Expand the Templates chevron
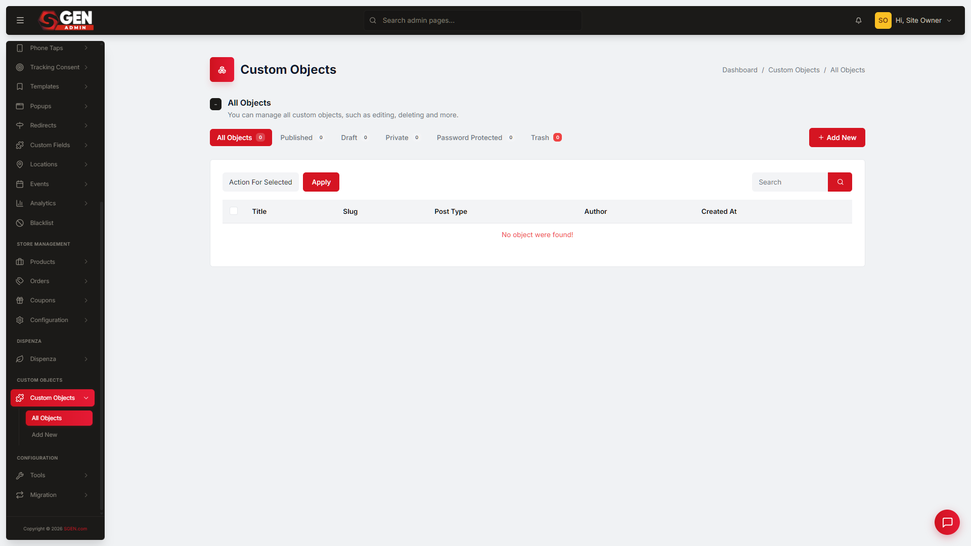 point(86,86)
